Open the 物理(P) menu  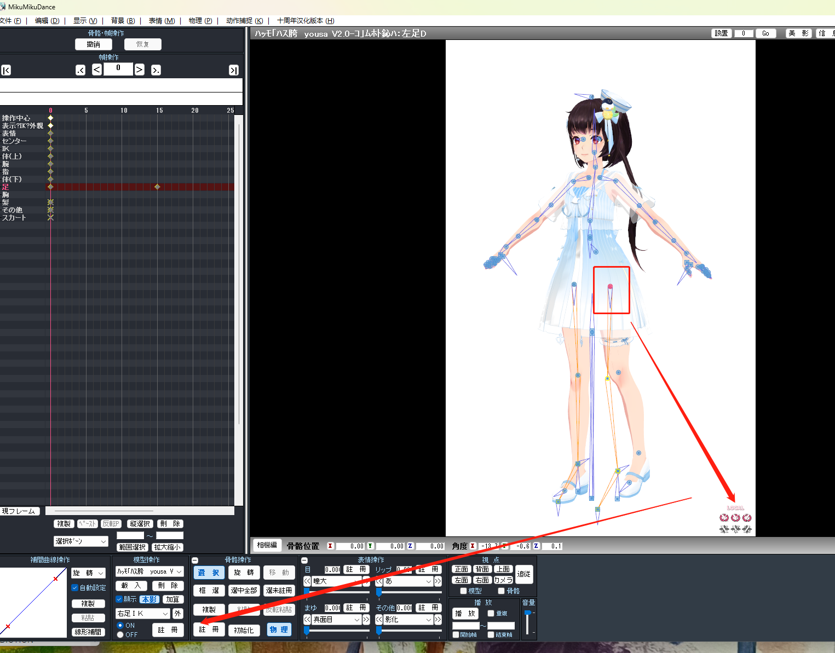[x=199, y=20]
